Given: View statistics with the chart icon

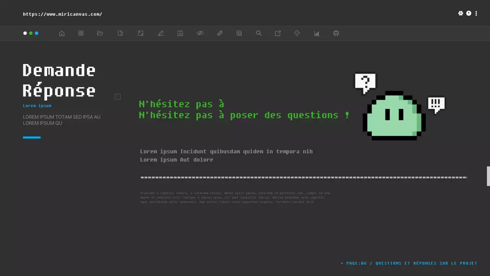Looking at the screenshot, I should coord(317,33).
